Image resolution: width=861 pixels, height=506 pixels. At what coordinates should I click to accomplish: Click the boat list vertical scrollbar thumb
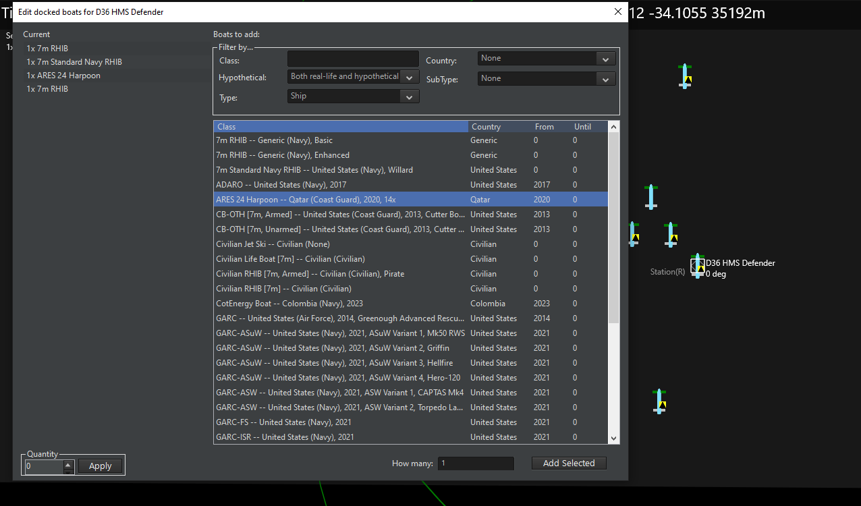[x=613, y=227]
